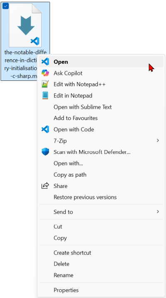Open the Send to entry

click(x=101, y=212)
